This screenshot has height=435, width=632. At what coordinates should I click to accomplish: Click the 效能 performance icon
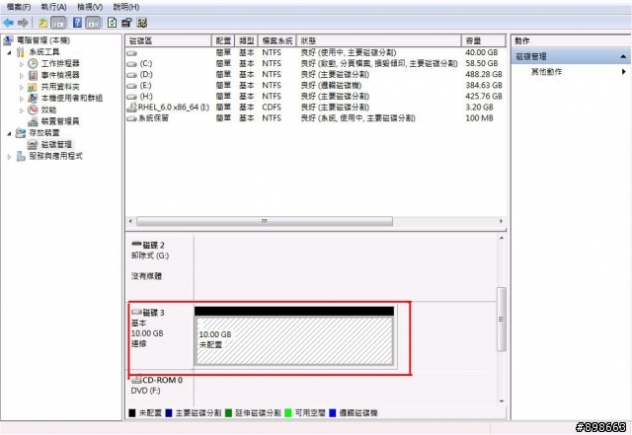tap(33, 109)
